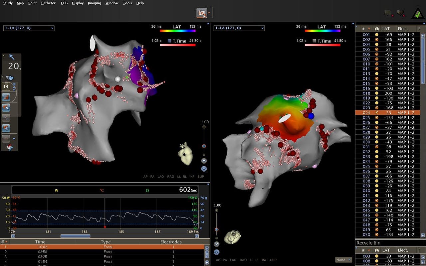Select the eraser tool in left toolbar

click(6, 107)
